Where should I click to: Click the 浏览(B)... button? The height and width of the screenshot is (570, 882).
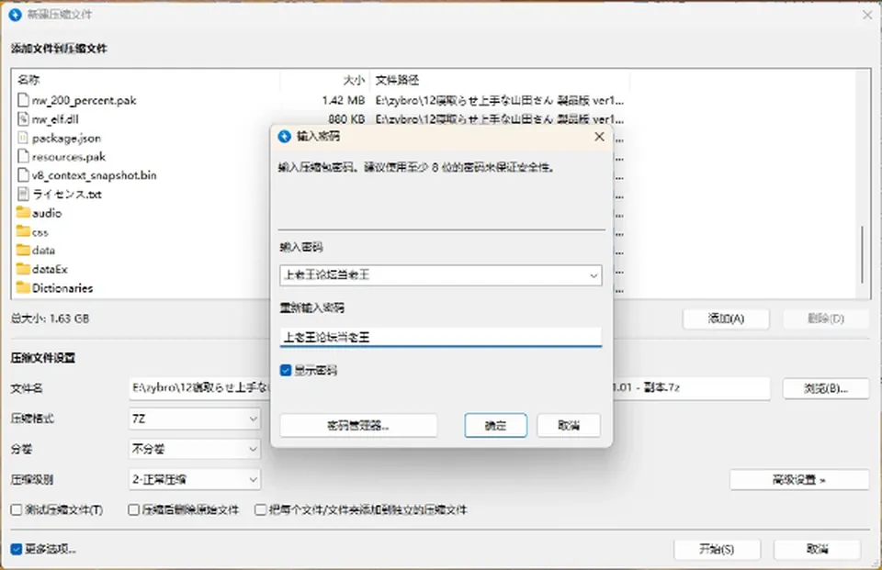(x=826, y=388)
